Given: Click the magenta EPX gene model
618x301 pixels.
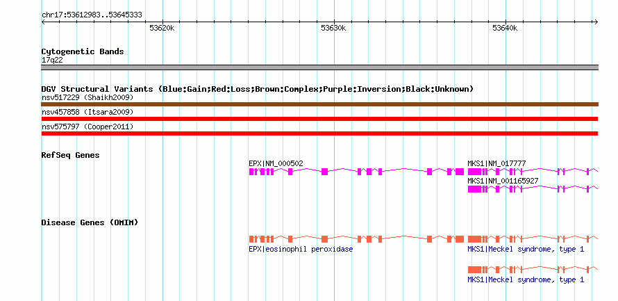Looking at the screenshot, I should (x=356, y=172).
